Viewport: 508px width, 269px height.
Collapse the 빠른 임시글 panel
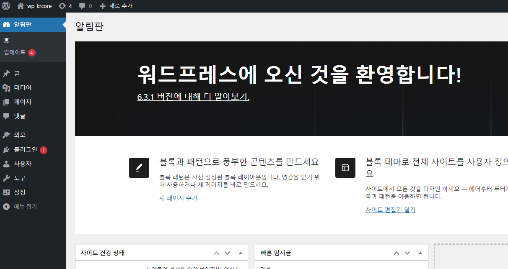point(420,253)
